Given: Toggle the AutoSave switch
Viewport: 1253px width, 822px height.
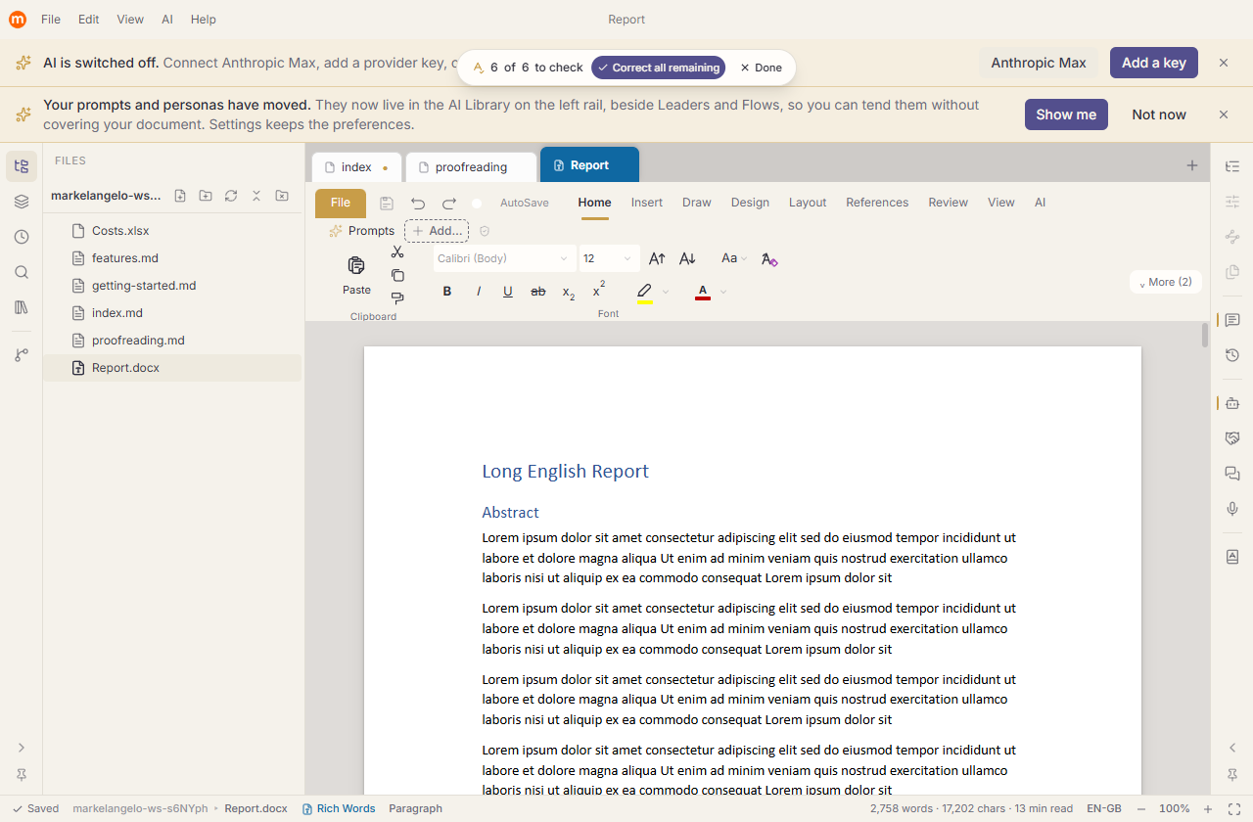Looking at the screenshot, I should (x=479, y=204).
